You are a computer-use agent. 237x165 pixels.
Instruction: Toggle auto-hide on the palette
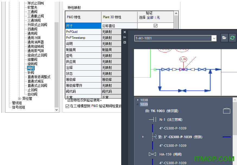[x=125, y=37]
